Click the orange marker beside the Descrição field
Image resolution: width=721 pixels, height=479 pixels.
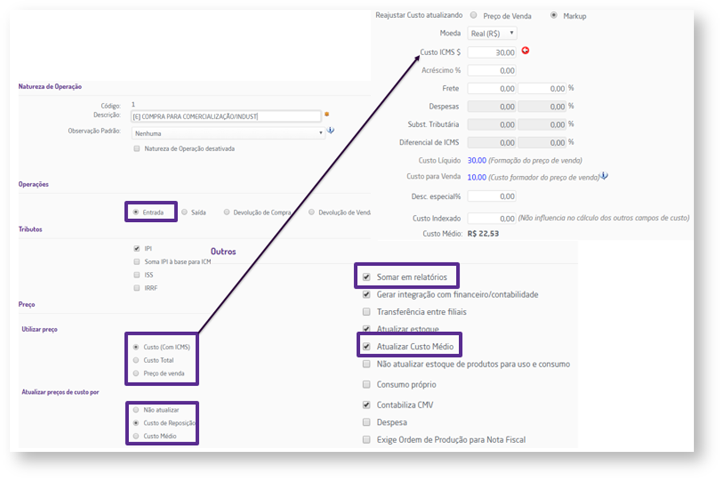[327, 114]
